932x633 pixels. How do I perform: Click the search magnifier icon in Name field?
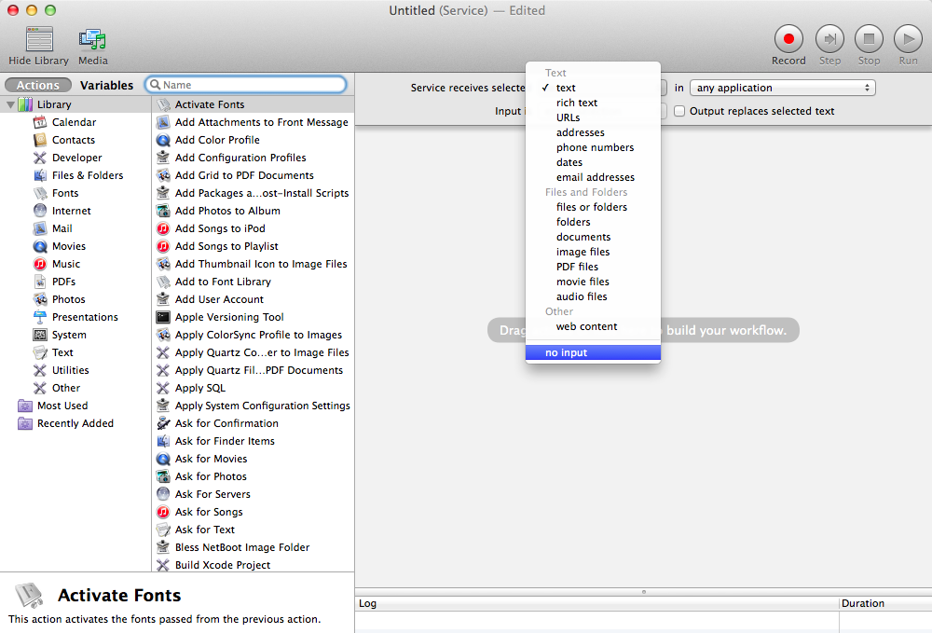pos(155,85)
